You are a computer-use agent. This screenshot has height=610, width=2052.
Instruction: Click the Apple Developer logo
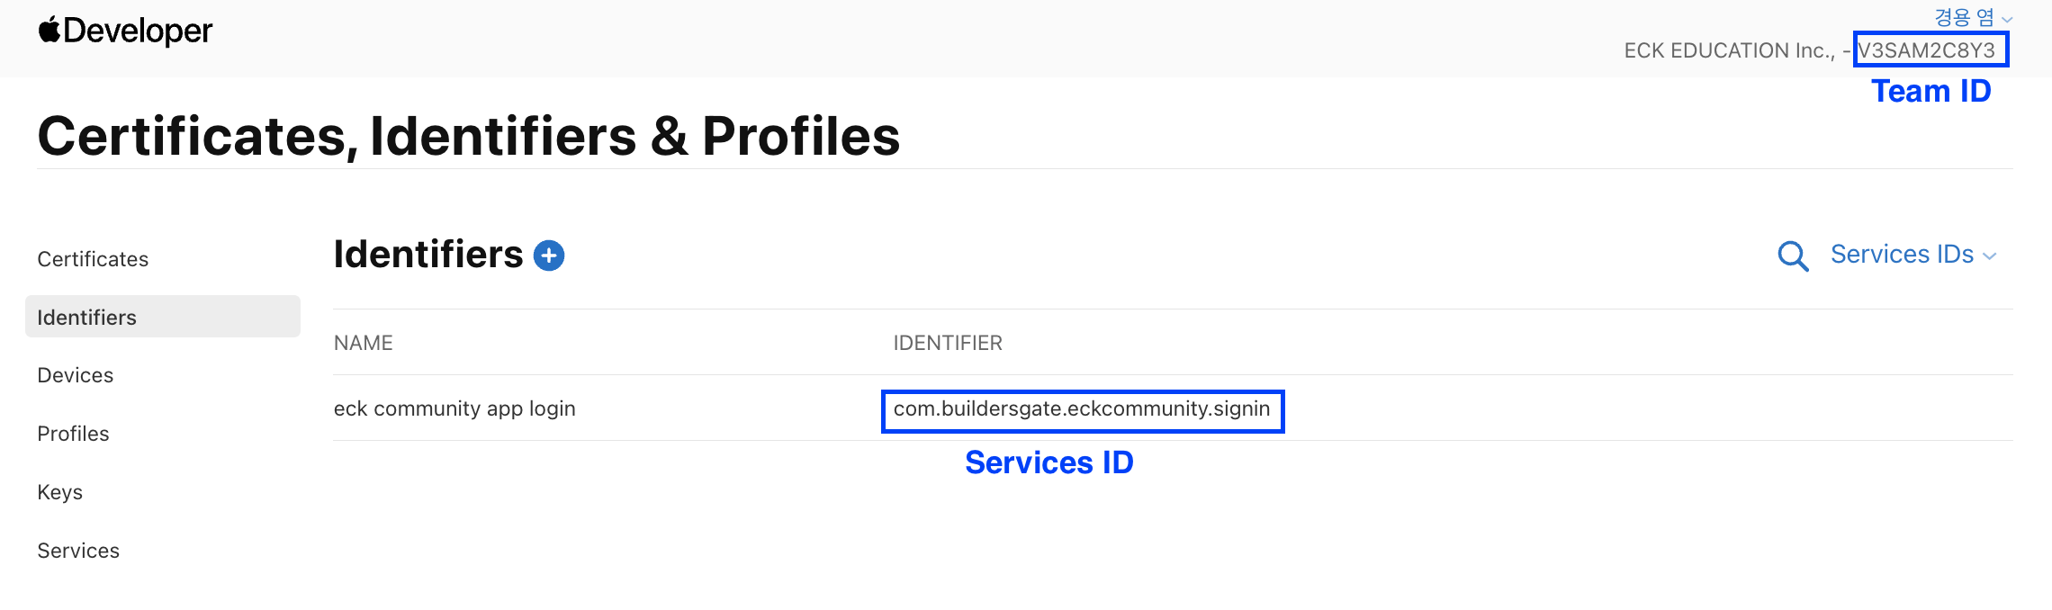tap(126, 30)
